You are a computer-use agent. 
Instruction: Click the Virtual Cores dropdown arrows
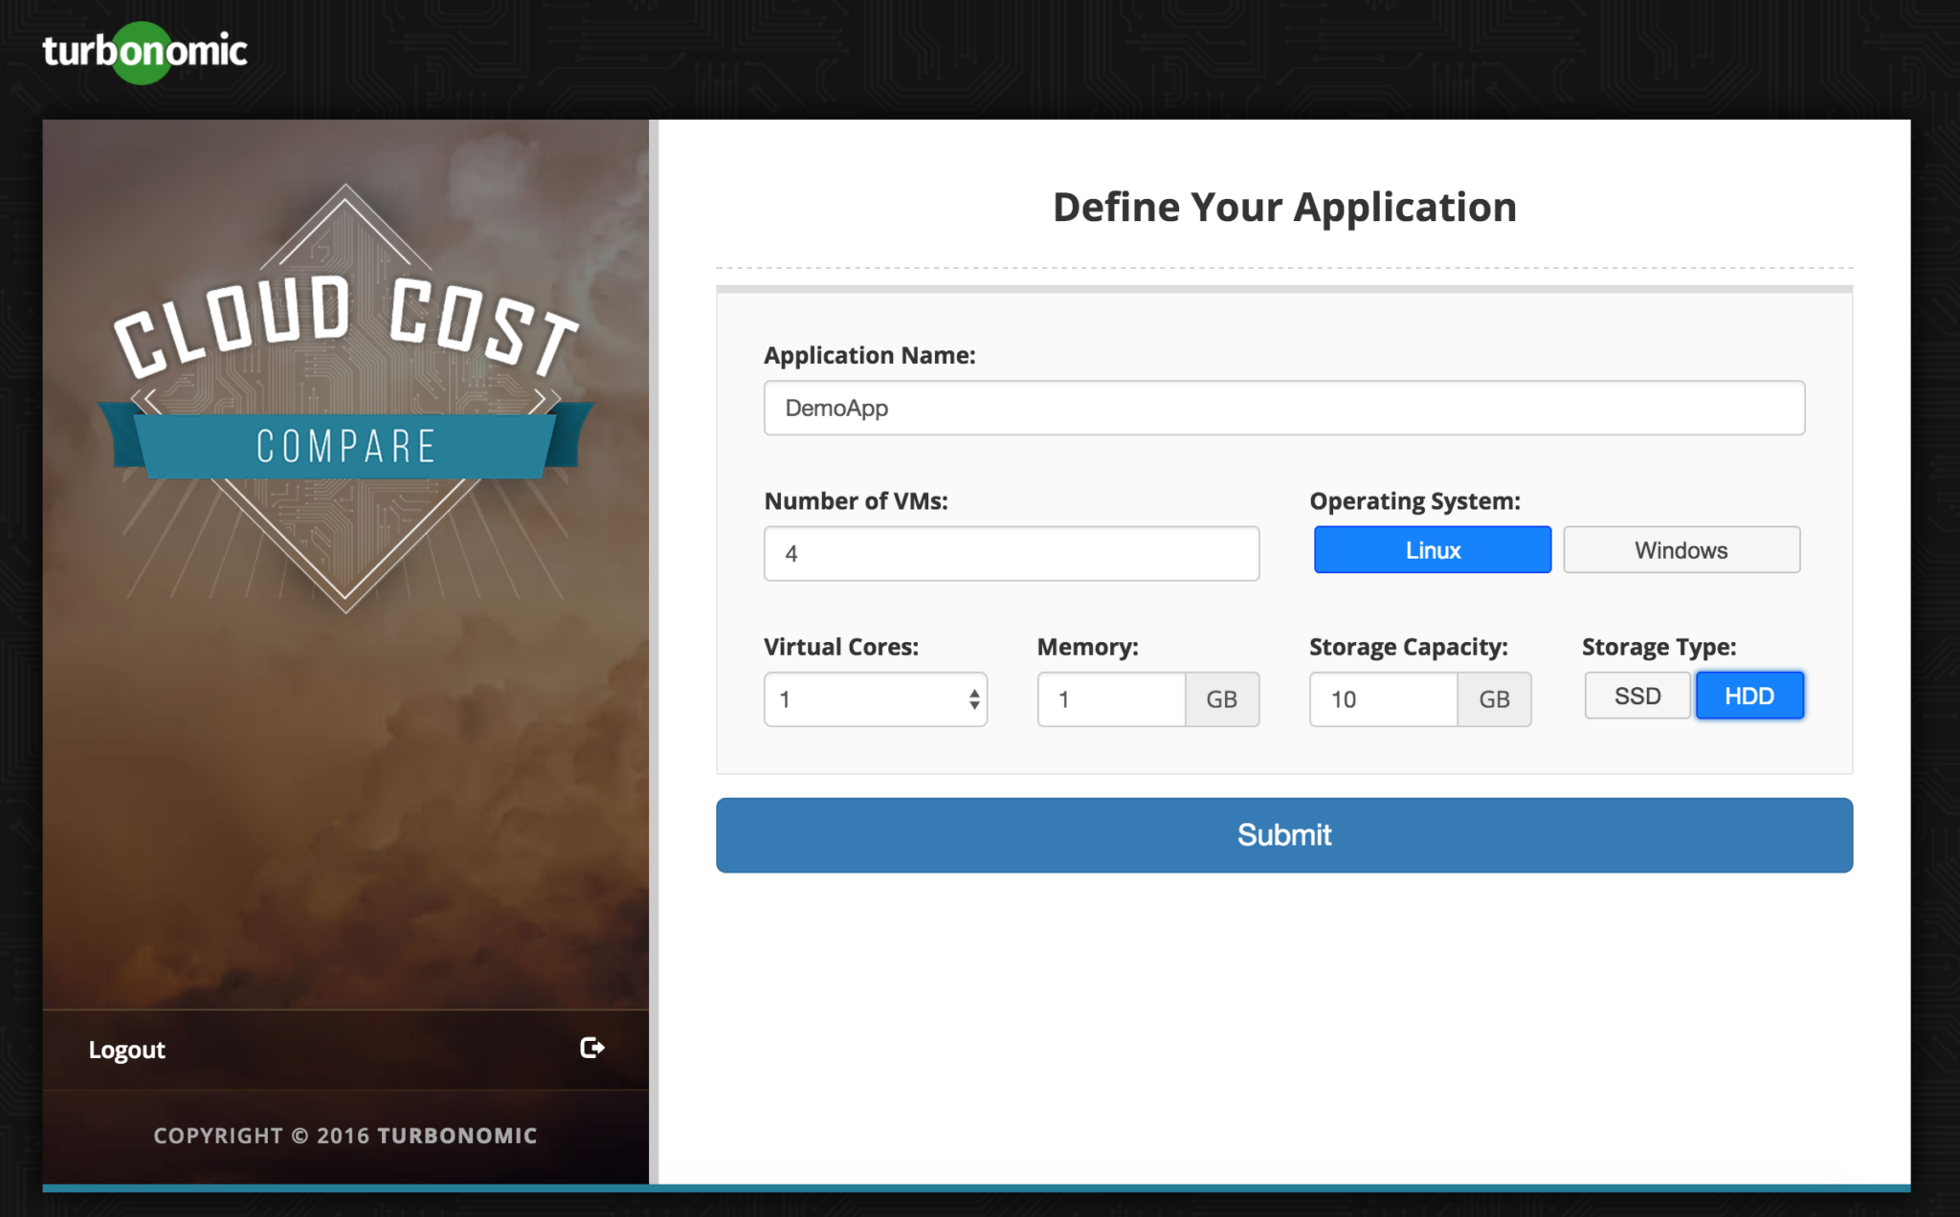[x=973, y=699]
